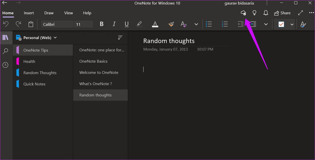Toggle Italic formatting

(114, 24)
